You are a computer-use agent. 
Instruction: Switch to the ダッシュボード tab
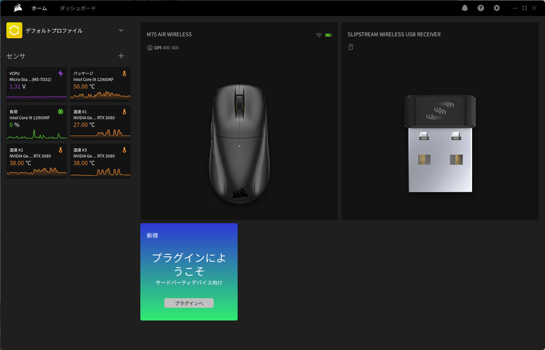click(x=78, y=8)
